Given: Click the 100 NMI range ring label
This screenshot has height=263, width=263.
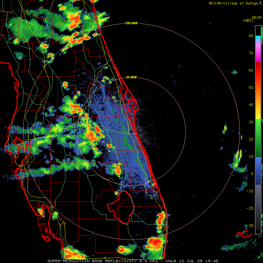Looking at the screenshot, I should (x=131, y=23).
